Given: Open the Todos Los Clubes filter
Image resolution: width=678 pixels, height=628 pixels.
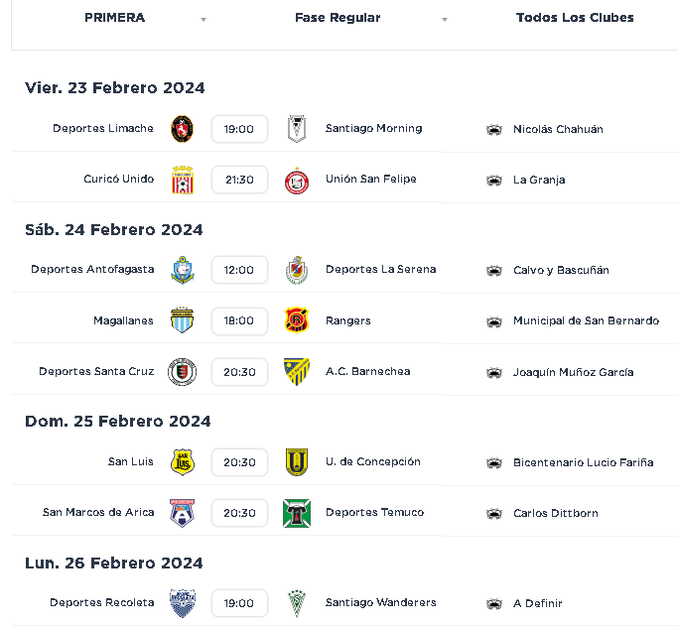Looking at the screenshot, I should 575,18.
